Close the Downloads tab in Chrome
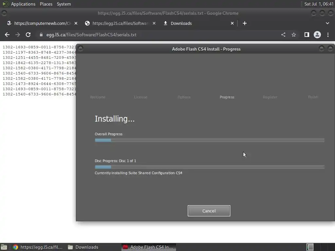 tap(232, 23)
